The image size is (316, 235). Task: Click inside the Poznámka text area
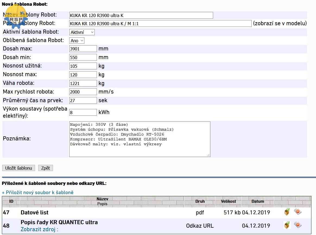(x=140, y=139)
